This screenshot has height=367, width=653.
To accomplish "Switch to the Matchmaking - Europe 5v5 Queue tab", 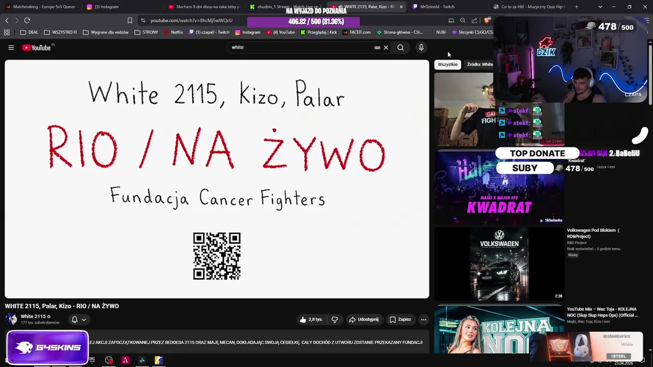I will coord(40,7).
